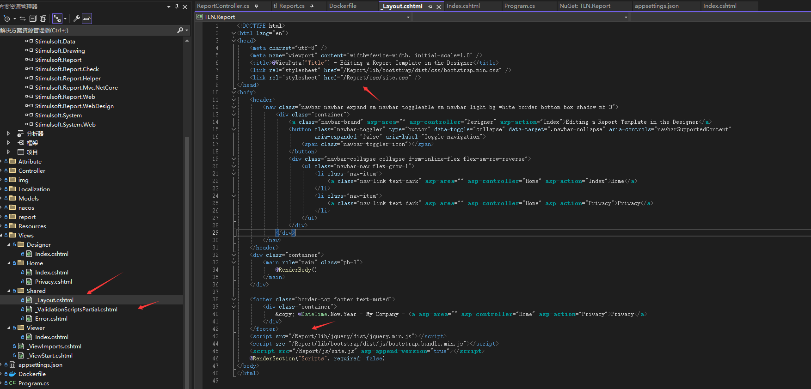This screenshot has width=811, height=389.
Task: Click the Show All Files icon
Action: click(x=43, y=18)
